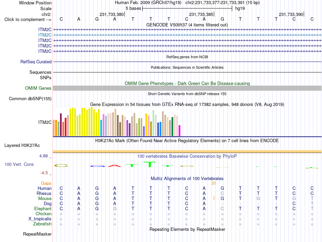
Task: Click coordinate label 231,733,390
Action: [x=291, y=14]
